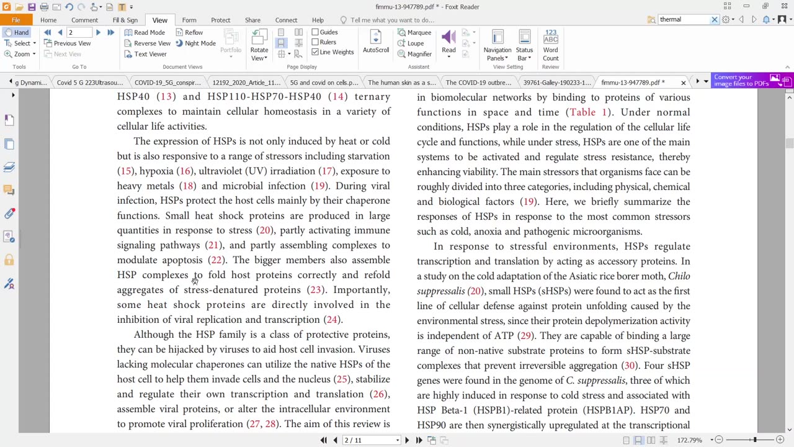Screen dimensions: 794x447
Task: Zoom out with the minus button
Action: [719, 440]
